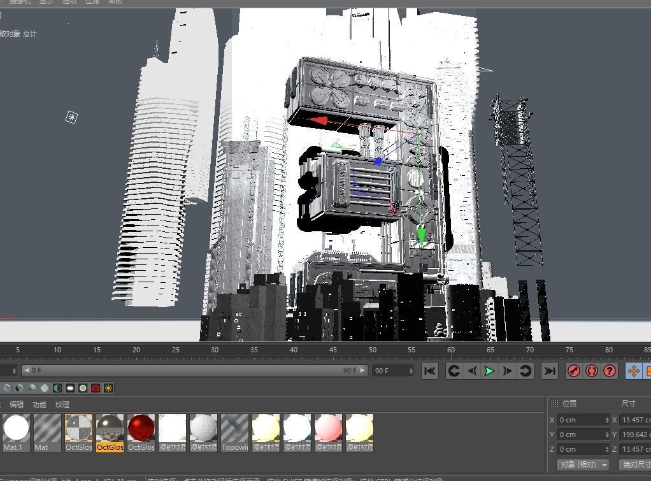Go to the start of the animation
This screenshot has width=651, height=481.
point(430,371)
